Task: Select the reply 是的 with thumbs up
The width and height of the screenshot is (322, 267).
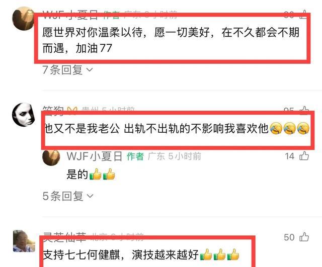Action: tap(91, 174)
